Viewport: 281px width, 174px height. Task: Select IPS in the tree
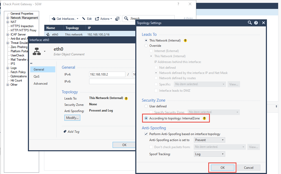pyautogui.click(x=13, y=64)
